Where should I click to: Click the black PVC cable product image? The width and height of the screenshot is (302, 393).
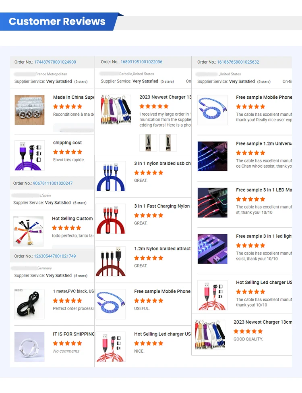(x=29, y=304)
